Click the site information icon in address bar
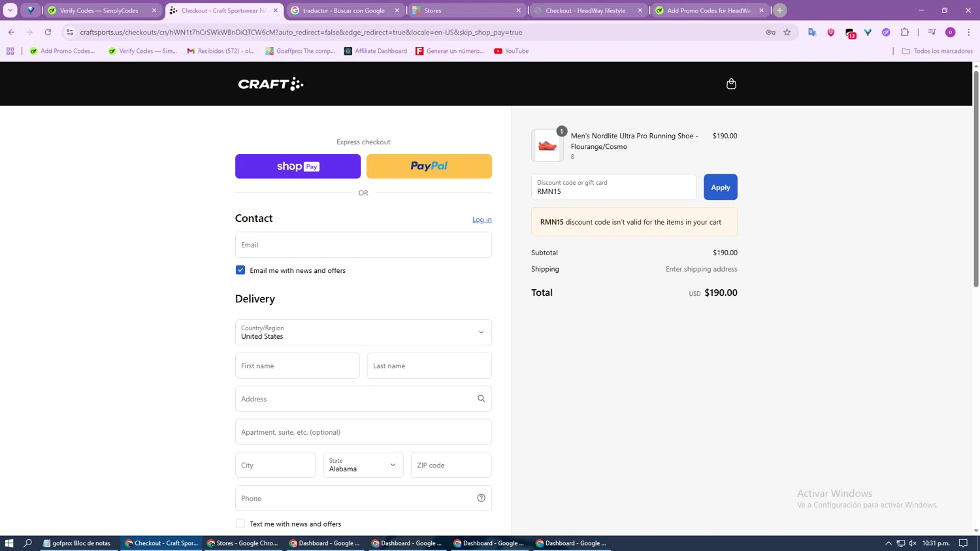Image resolution: width=980 pixels, height=551 pixels. click(70, 32)
